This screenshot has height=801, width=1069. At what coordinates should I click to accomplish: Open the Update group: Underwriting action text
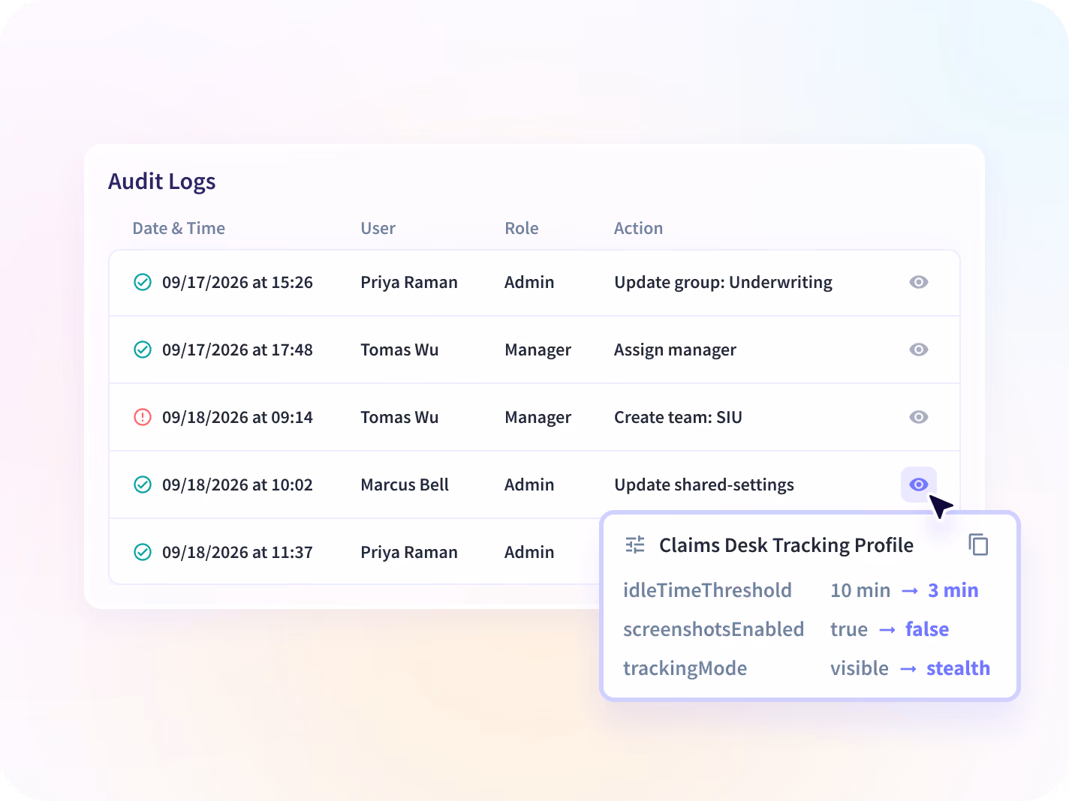[x=723, y=282]
